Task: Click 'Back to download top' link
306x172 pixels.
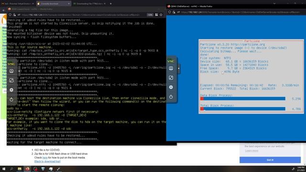Action: [x=47, y=161]
